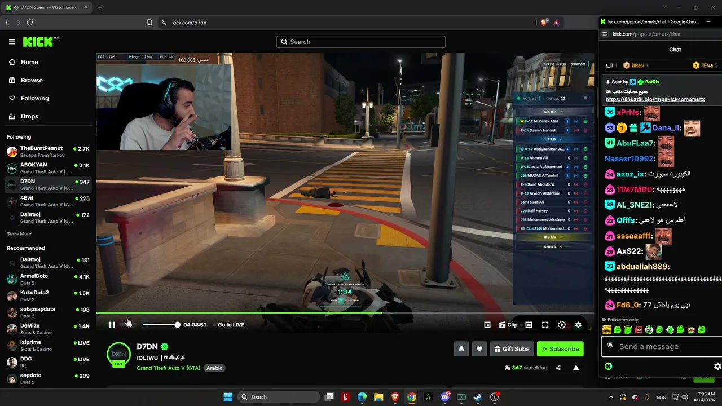Show hidden system tray icons

(x=611, y=397)
